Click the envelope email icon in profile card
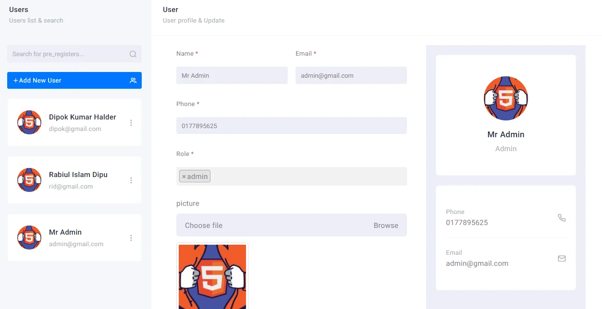Viewport: 602px width, 309px height. [562, 258]
